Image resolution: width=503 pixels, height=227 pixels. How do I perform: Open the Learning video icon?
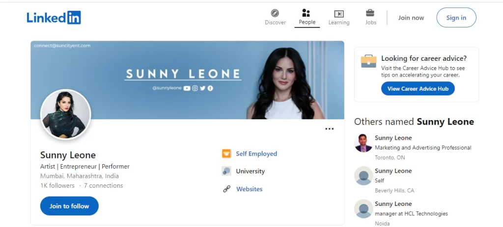click(x=338, y=14)
